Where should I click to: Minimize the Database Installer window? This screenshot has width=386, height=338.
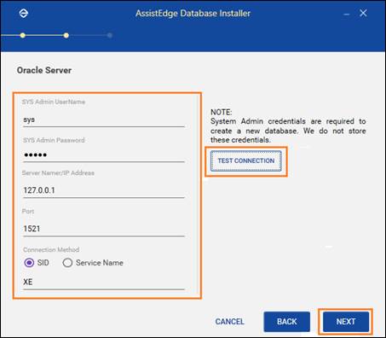[346, 14]
